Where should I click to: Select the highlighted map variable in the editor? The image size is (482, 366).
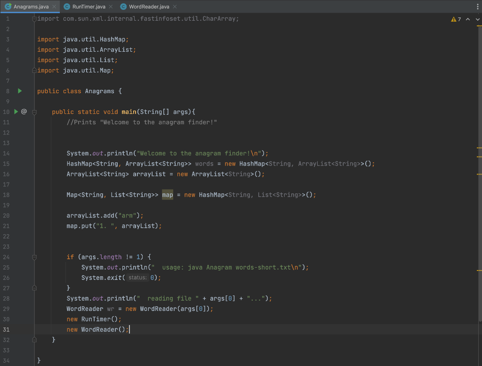(x=167, y=194)
